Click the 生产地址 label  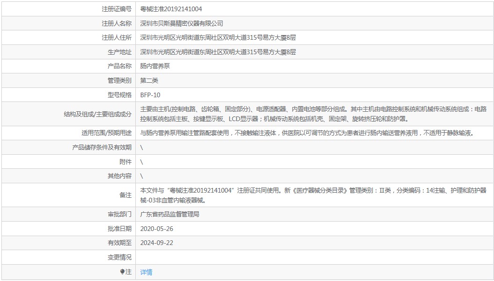point(120,52)
